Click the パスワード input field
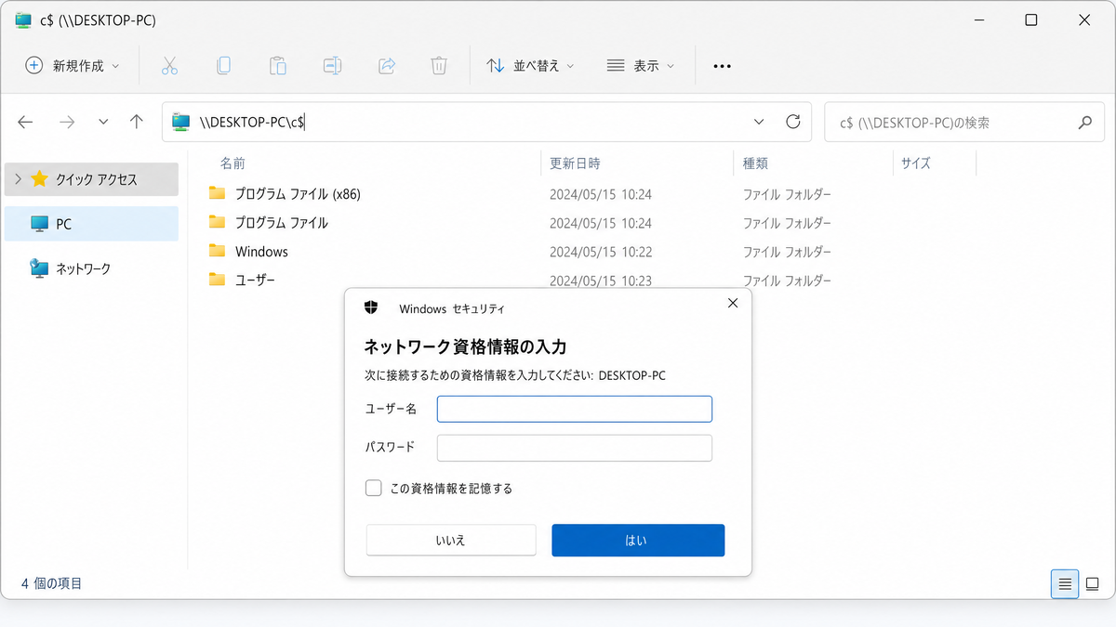The height and width of the screenshot is (627, 1116). tap(575, 448)
